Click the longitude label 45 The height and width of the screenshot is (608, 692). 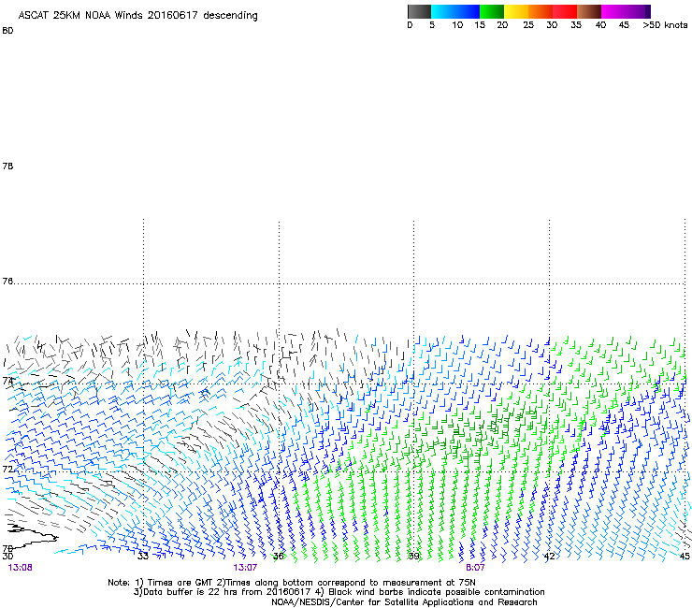tap(685, 556)
